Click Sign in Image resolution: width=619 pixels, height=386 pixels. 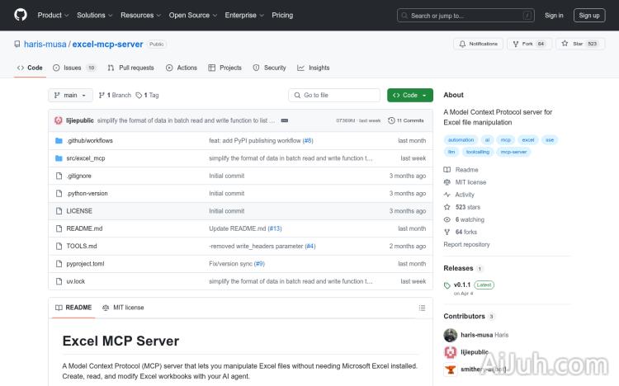pyautogui.click(x=554, y=16)
